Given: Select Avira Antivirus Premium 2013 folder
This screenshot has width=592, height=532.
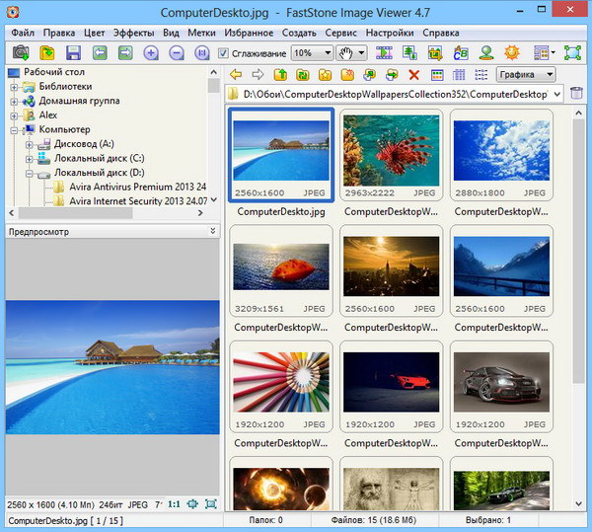Looking at the screenshot, I should pos(137,187).
